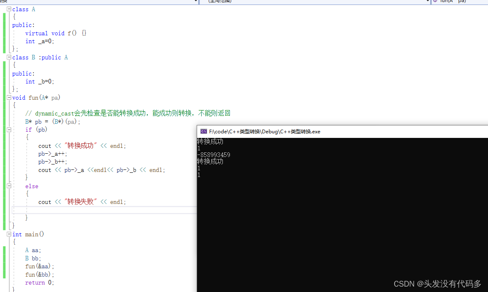Click the console title bar path text
Image resolution: width=488 pixels, height=292 pixels.
click(x=265, y=132)
